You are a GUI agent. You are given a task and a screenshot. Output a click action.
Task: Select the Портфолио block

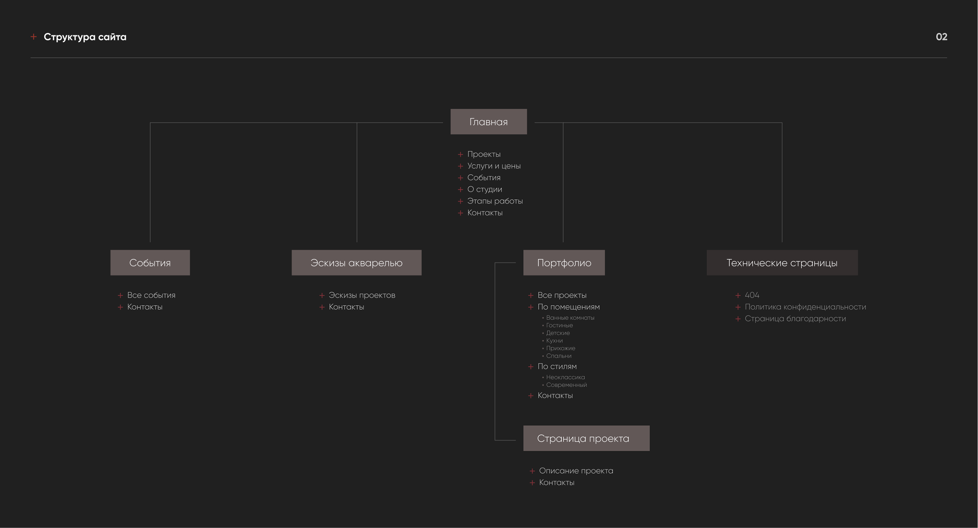[x=564, y=263]
